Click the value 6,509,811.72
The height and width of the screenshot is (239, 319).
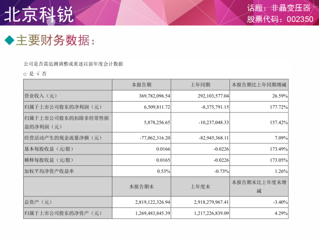click(157, 107)
